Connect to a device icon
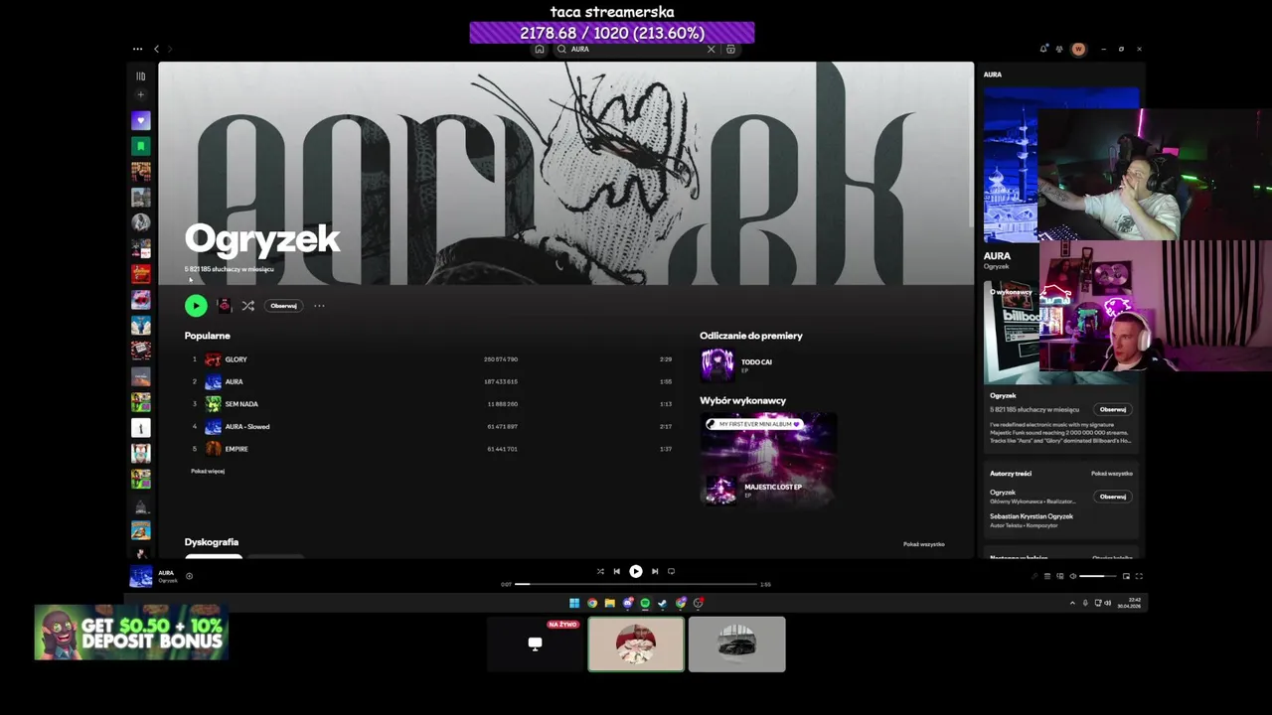This screenshot has height=715, width=1272. pyautogui.click(x=1059, y=576)
